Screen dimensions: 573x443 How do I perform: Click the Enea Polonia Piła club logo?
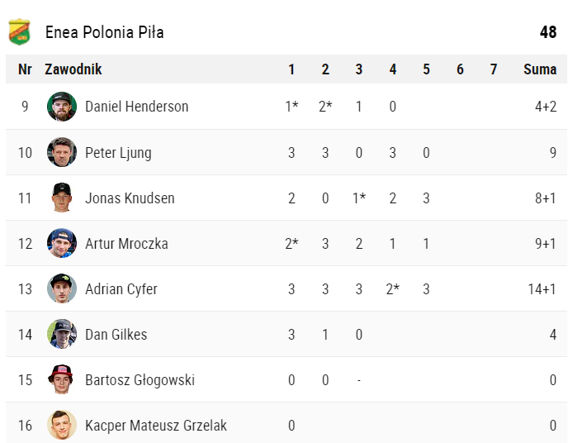coord(19,32)
